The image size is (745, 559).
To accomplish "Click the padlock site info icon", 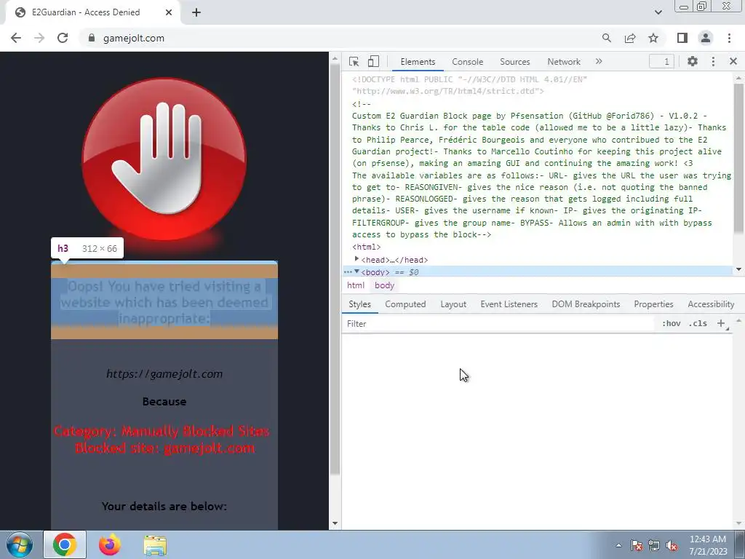I will pos(92,38).
